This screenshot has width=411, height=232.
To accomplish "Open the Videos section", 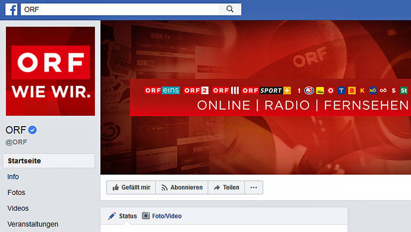I will pos(18,208).
